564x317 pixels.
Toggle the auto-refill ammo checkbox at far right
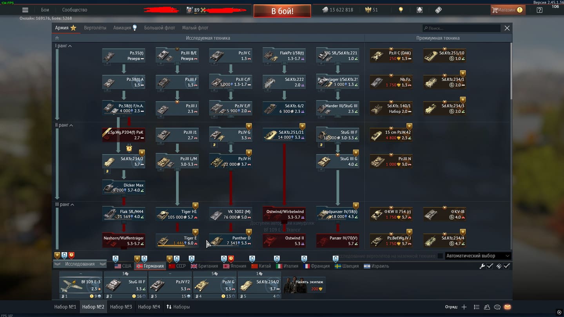coord(507,266)
